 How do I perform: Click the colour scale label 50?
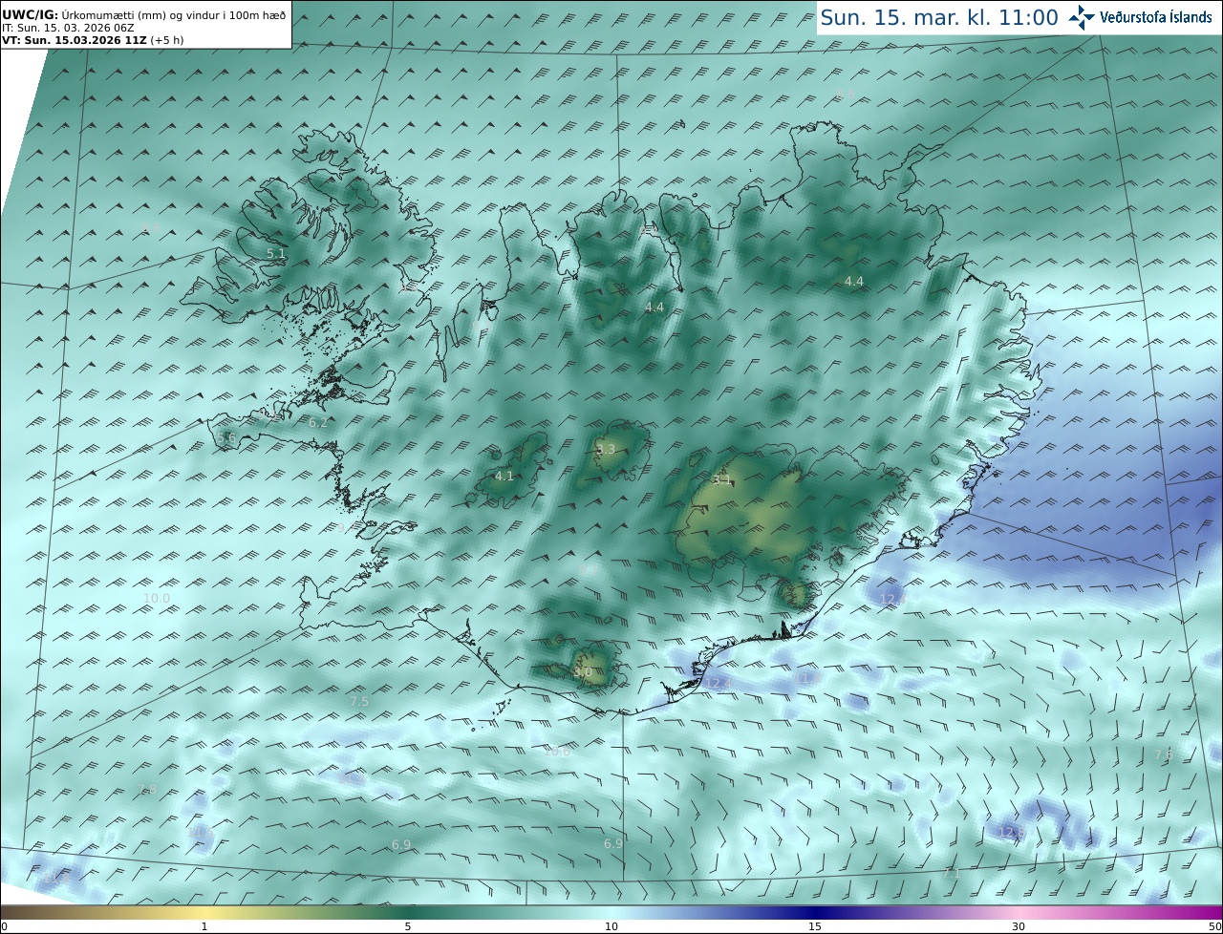point(1215,926)
